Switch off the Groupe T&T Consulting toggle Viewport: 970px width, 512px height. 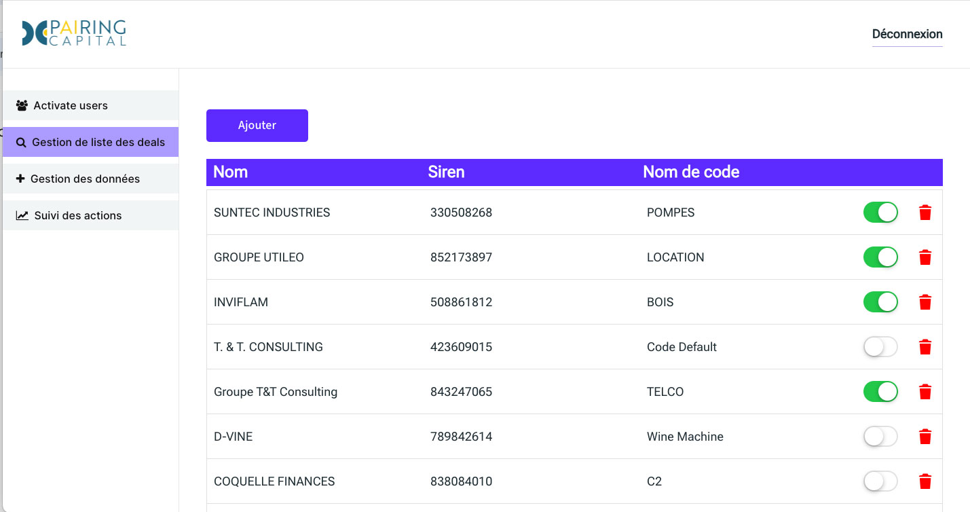coord(880,392)
